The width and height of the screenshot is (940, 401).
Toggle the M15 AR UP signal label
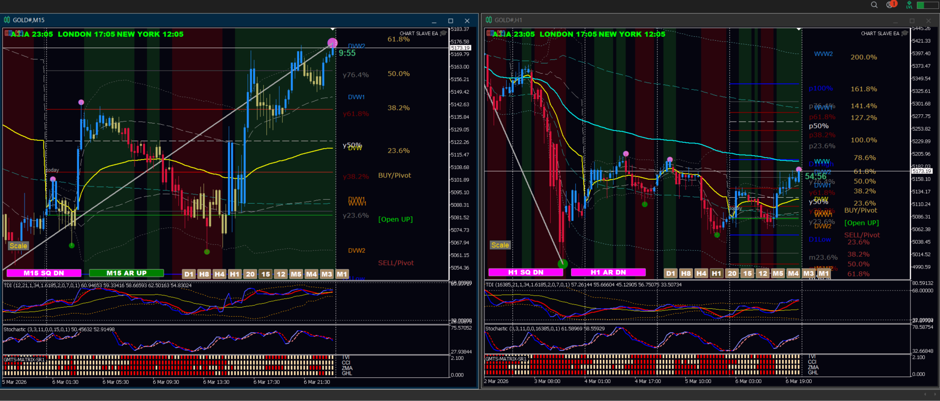126,273
